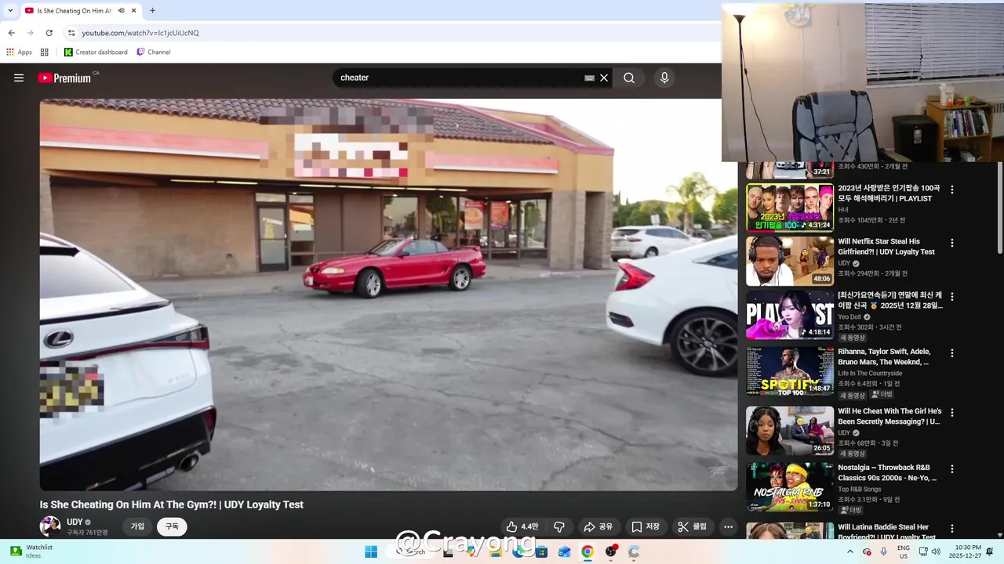
Task: Click the 구독 (Subscribe) button
Action: tap(172, 526)
